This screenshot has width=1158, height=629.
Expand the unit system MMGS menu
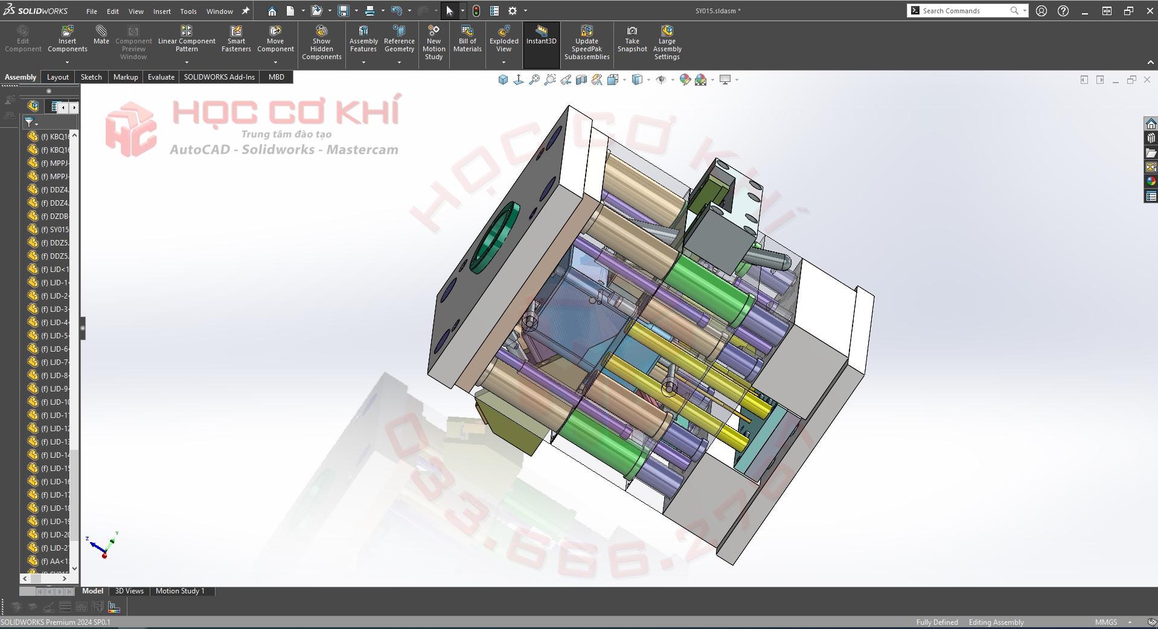[1130, 622]
